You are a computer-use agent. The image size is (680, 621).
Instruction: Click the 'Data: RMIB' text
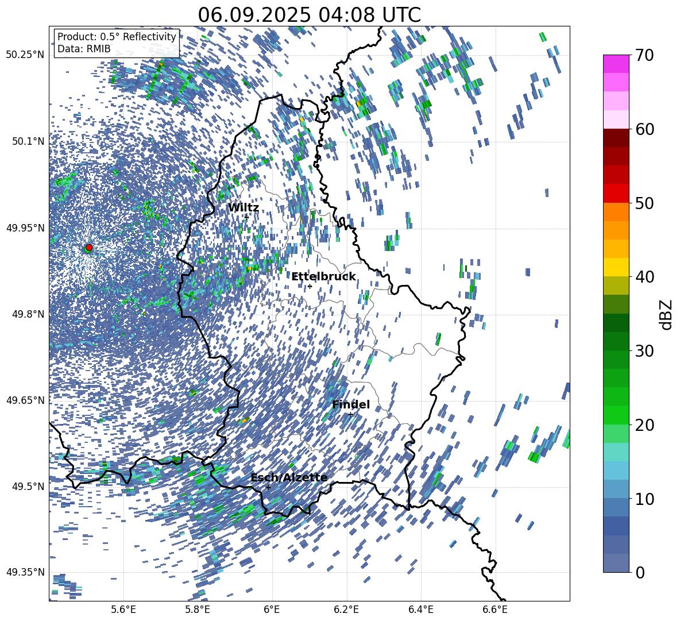point(84,49)
